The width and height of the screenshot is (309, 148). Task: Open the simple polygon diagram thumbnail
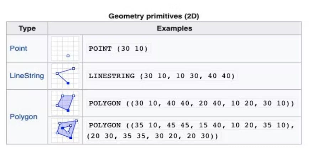[66, 103]
